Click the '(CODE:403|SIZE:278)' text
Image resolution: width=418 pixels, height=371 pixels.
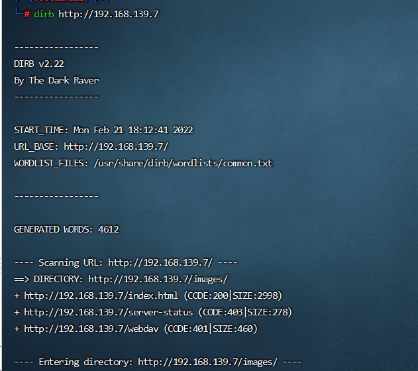[245, 312]
